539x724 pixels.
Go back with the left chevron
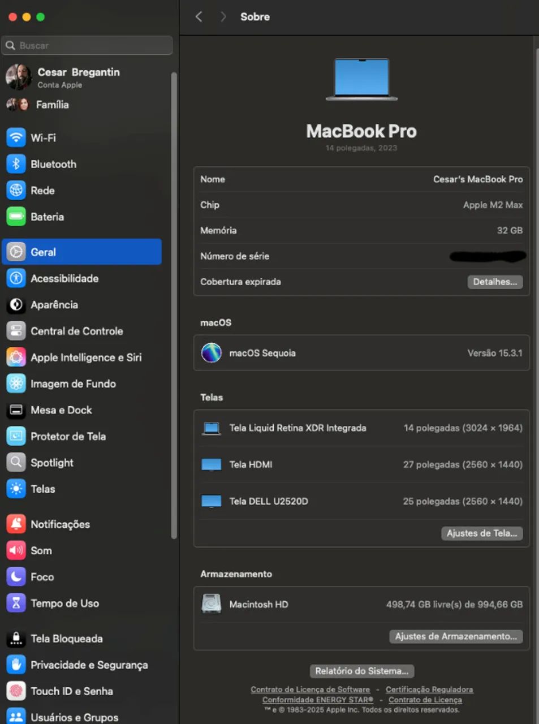coord(199,16)
